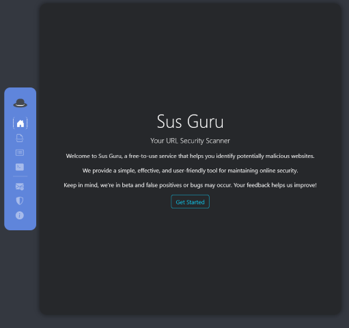Click the Get Started button
The image size is (349, 328).
(190, 202)
